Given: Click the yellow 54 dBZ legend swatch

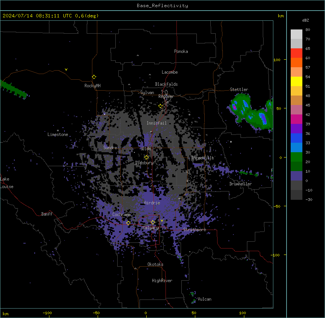Looking at the screenshot, I should point(296,81).
